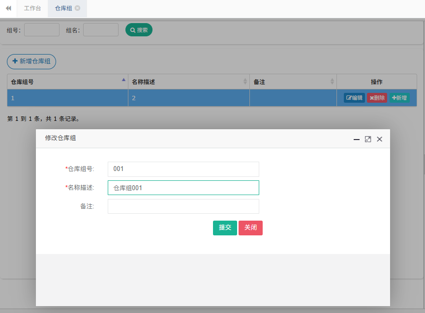Click the empty 备注 field in dialog
The width and height of the screenshot is (425, 313).
(183, 206)
